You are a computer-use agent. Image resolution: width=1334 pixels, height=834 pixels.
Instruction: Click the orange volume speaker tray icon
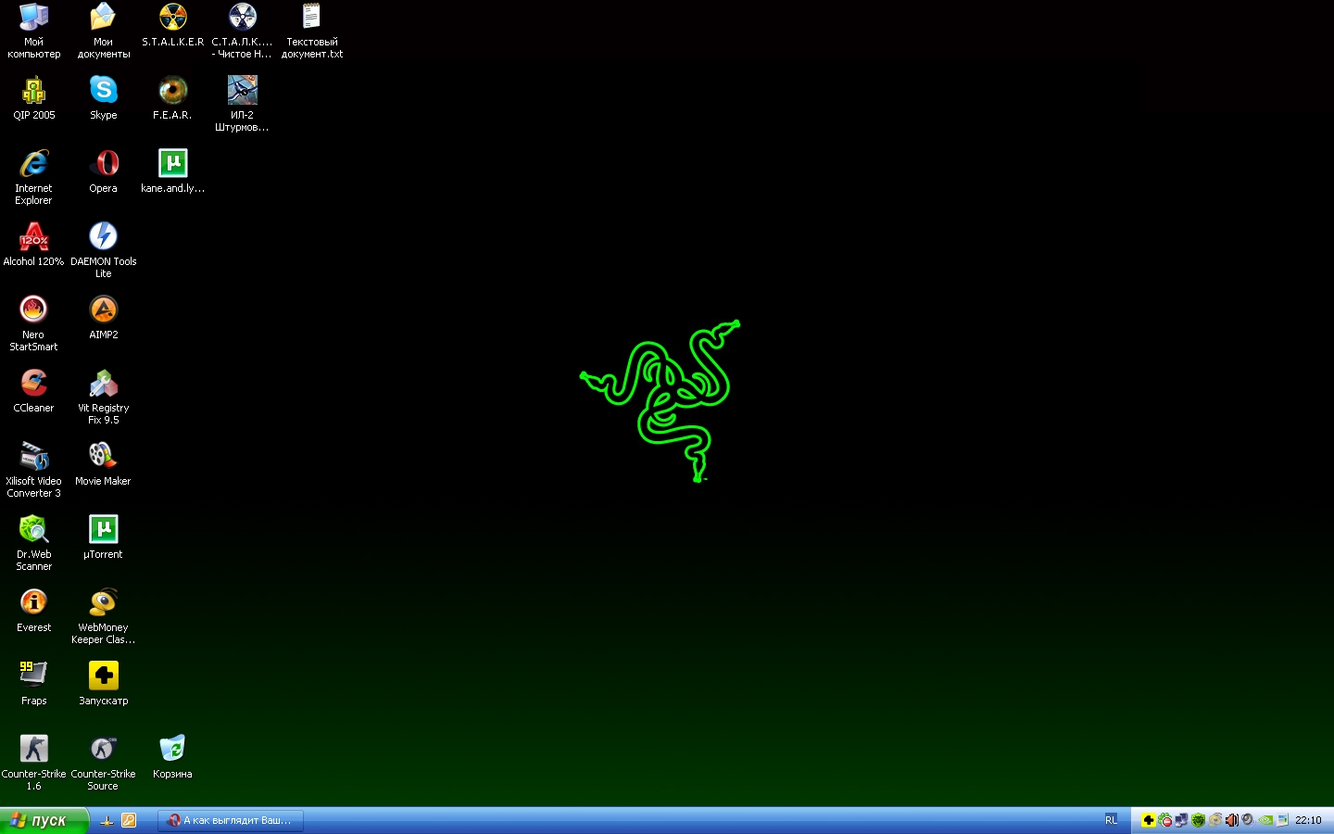1231,820
